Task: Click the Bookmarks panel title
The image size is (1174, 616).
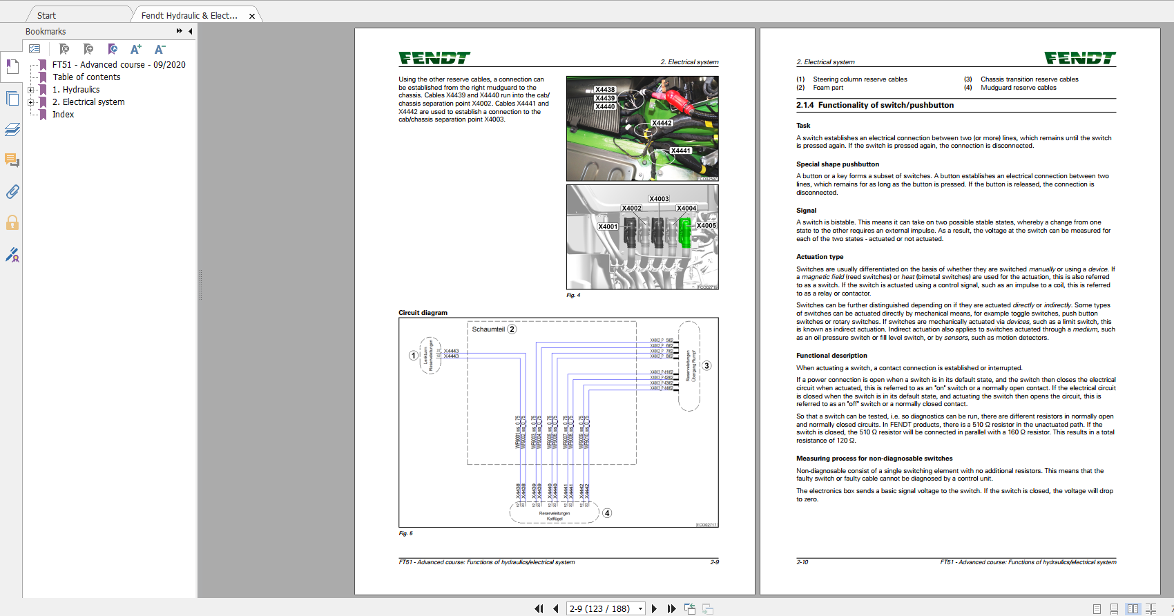Action: [x=46, y=31]
